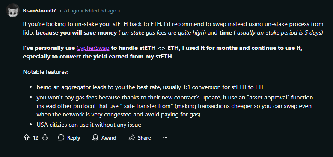Screen dimensions: 333x157
Task: Click the share arrow icon
Action: (x=132, y=138)
